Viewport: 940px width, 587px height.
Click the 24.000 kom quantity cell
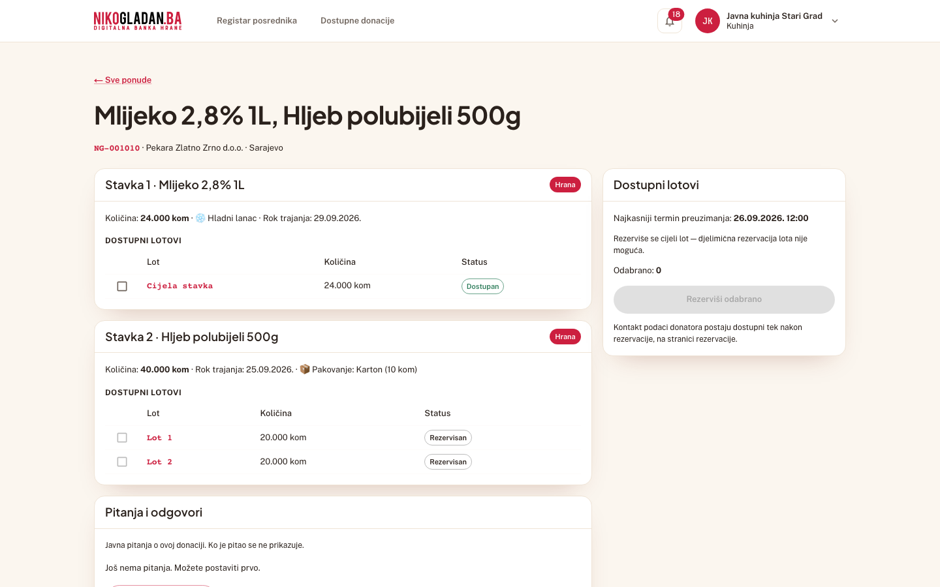(x=347, y=286)
